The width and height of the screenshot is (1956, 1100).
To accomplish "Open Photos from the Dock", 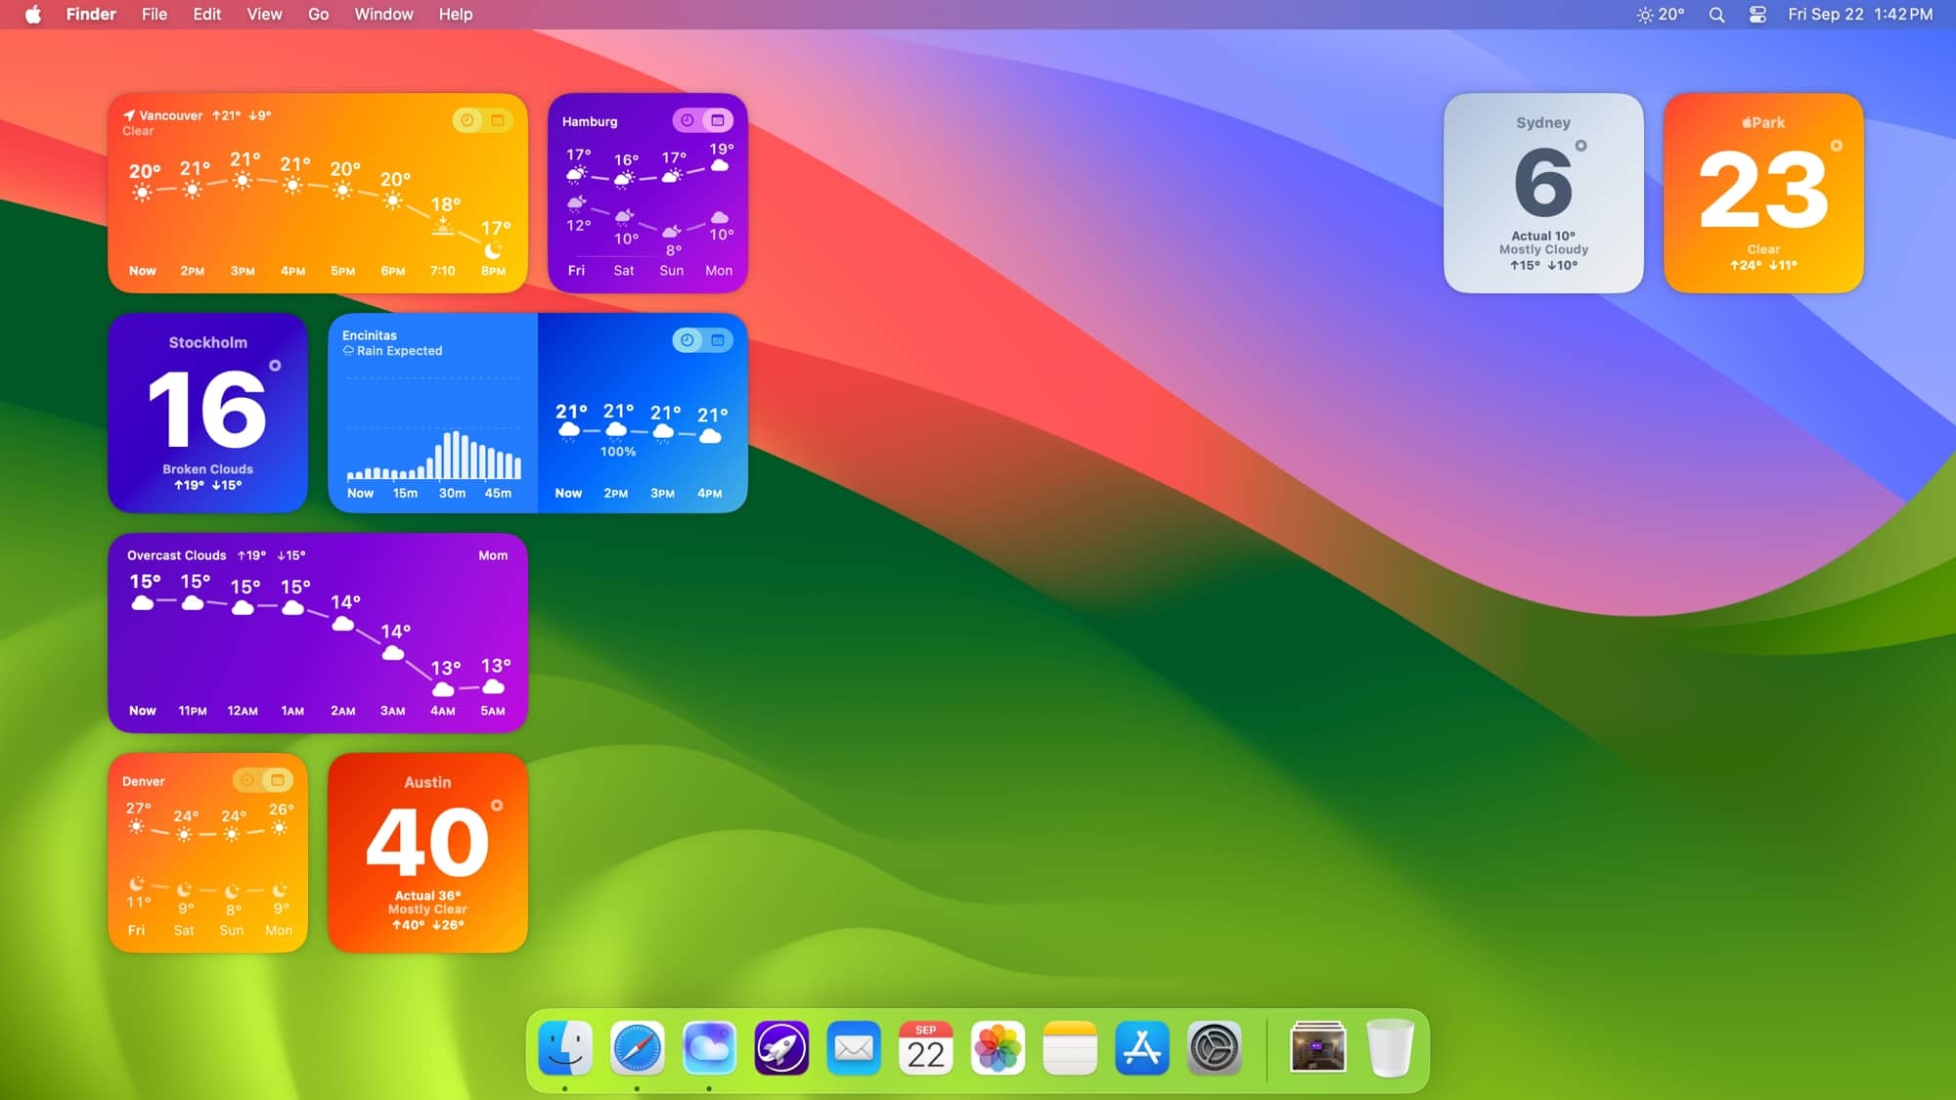I will (x=998, y=1048).
